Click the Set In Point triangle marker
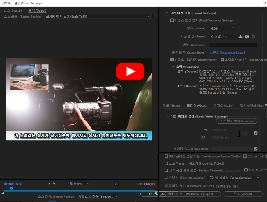267x202 pixels. tap(49, 183)
